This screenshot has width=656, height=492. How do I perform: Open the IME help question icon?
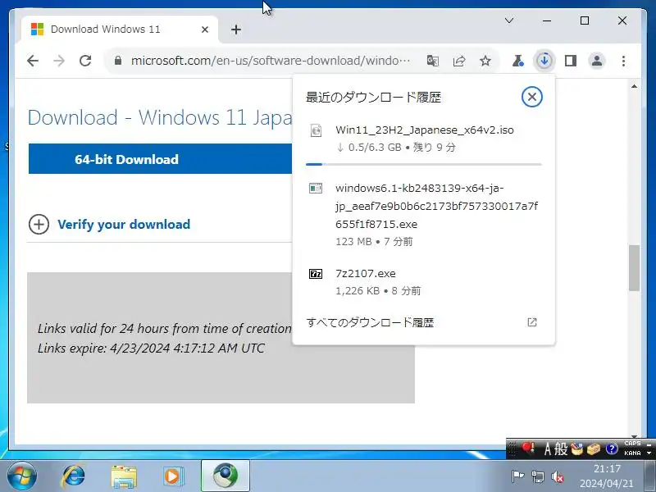click(x=612, y=449)
